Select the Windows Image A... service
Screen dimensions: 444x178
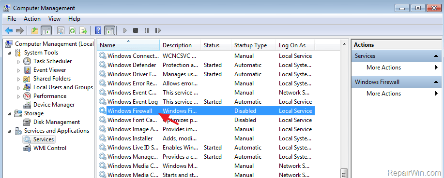(133, 129)
